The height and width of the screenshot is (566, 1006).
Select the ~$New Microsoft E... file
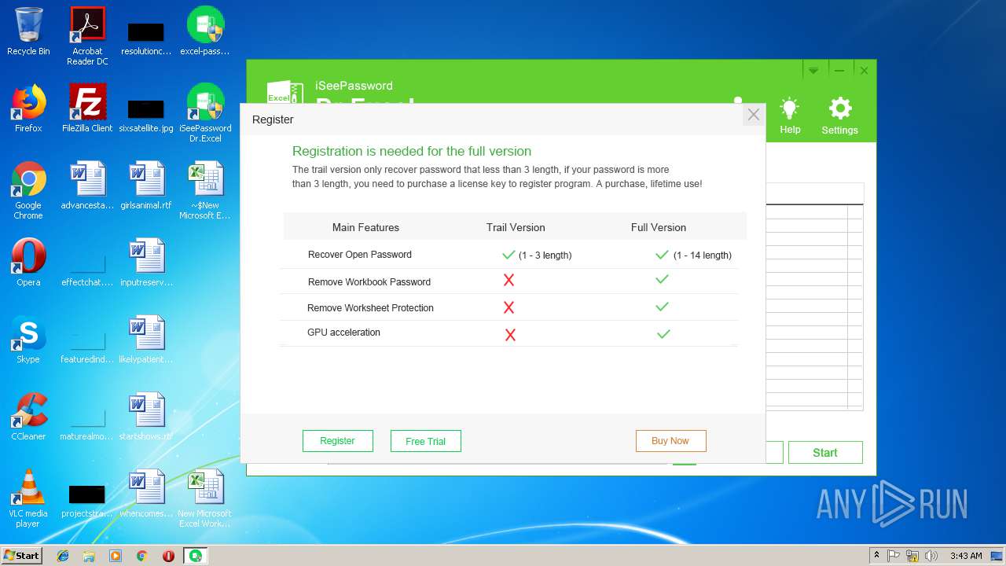pyautogui.click(x=204, y=190)
